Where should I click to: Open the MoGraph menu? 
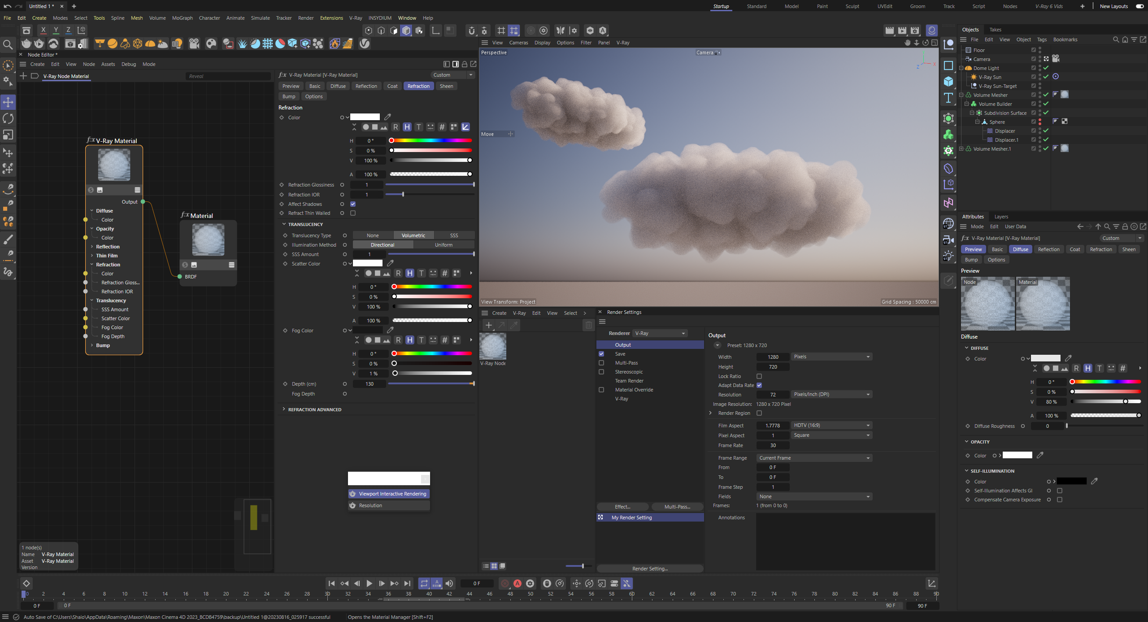click(x=182, y=18)
